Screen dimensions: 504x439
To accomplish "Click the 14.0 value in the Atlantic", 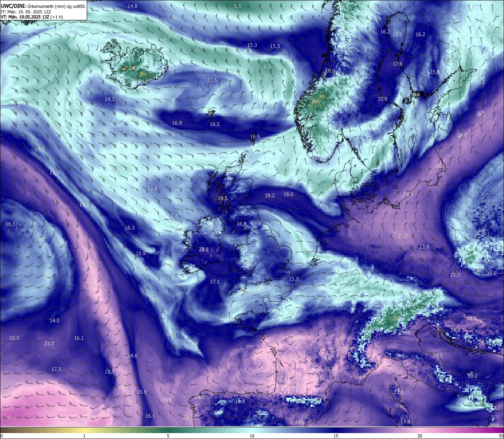I will pyautogui.click(x=54, y=321).
